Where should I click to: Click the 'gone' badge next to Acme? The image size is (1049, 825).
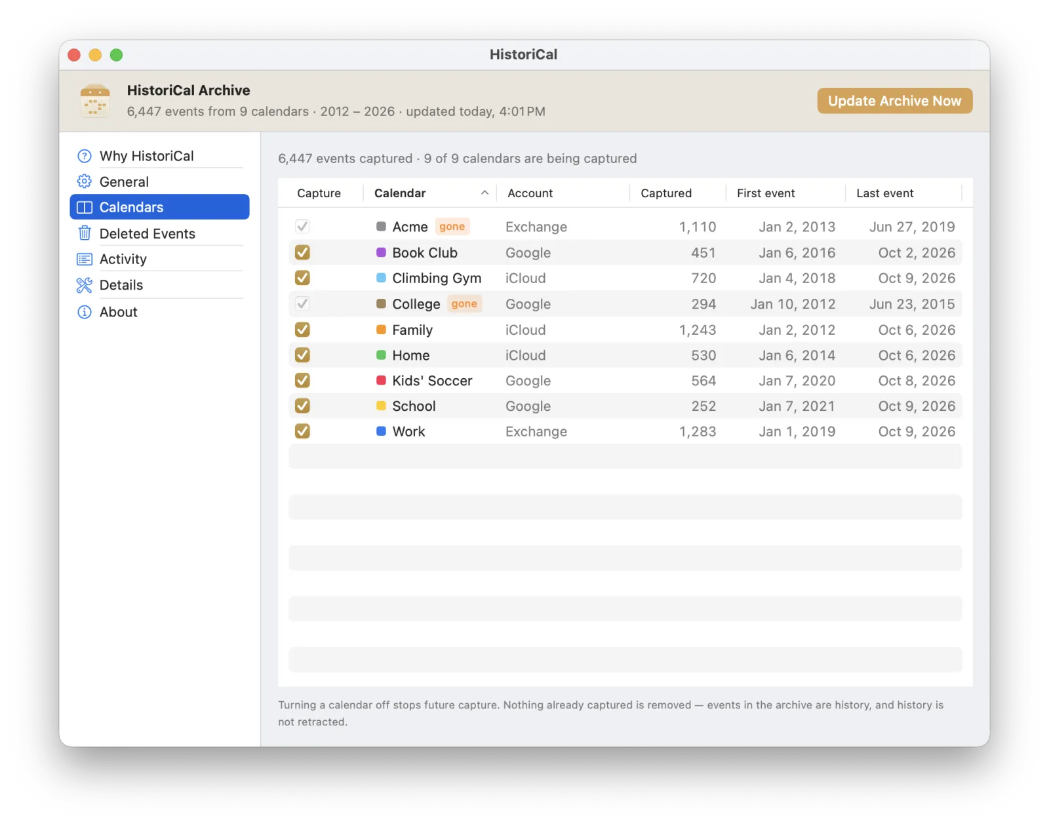point(452,227)
